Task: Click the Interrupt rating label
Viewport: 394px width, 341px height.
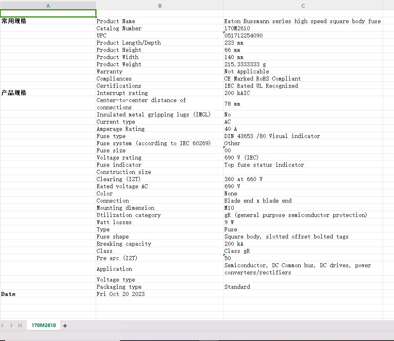Action: (x=160, y=93)
